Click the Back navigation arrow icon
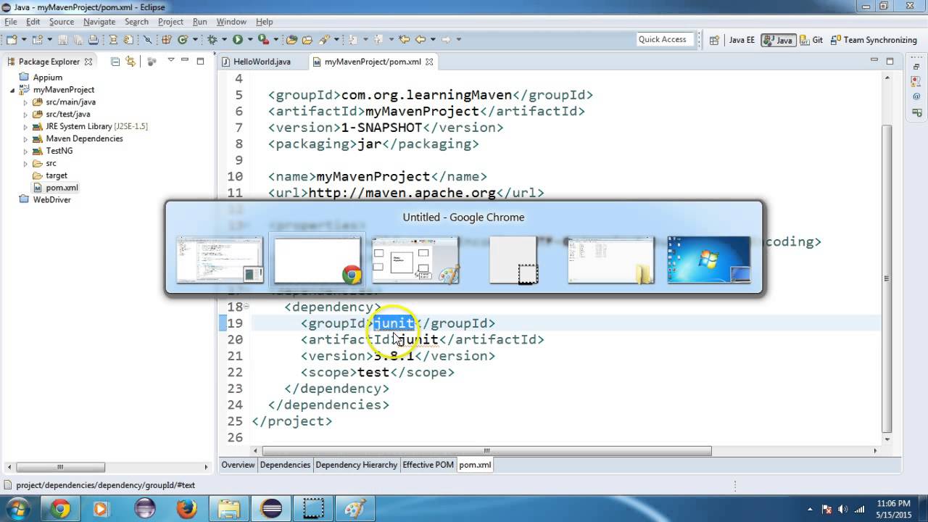Screen dimensions: 928x522 coord(420,39)
